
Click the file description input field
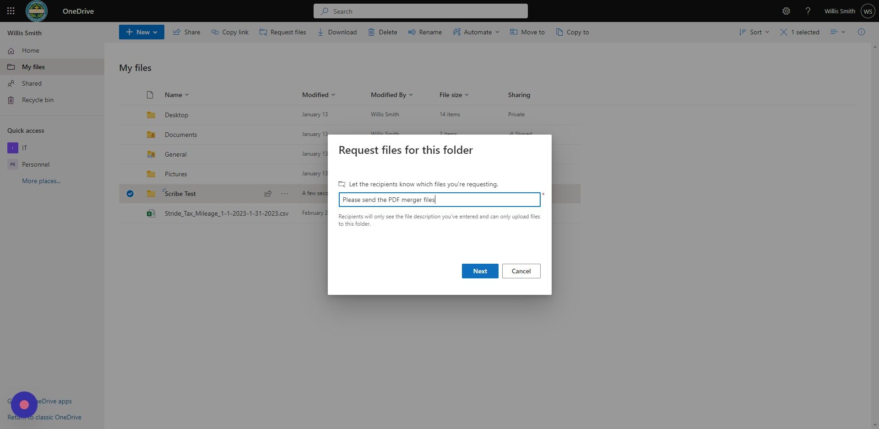pyautogui.click(x=439, y=199)
